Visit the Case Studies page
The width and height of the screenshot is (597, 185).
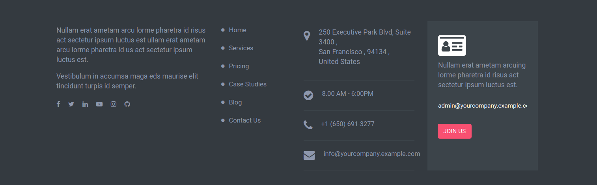pyautogui.click(x=248, y=84)
